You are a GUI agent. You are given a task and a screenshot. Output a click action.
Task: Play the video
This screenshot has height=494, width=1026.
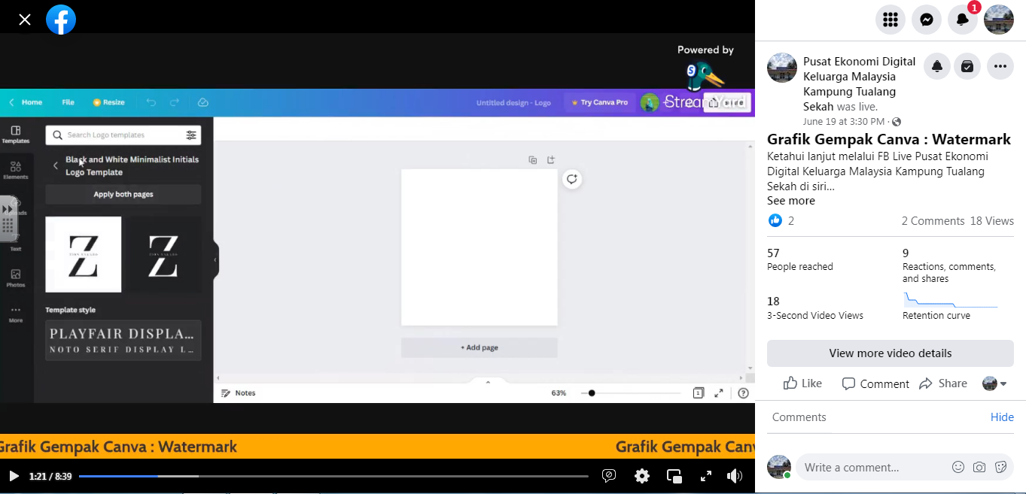(x=14, y=476)
